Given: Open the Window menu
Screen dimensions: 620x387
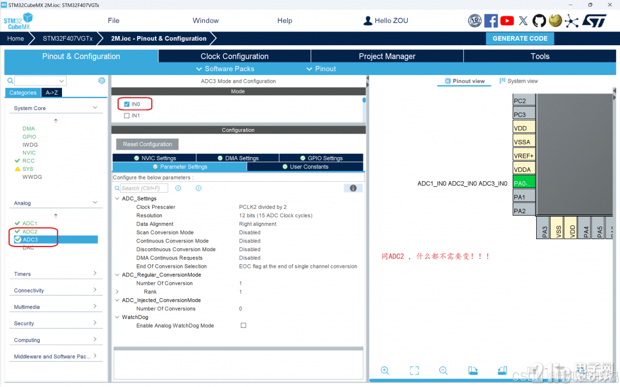Looking at the screenshot, I should pos(206,21).
